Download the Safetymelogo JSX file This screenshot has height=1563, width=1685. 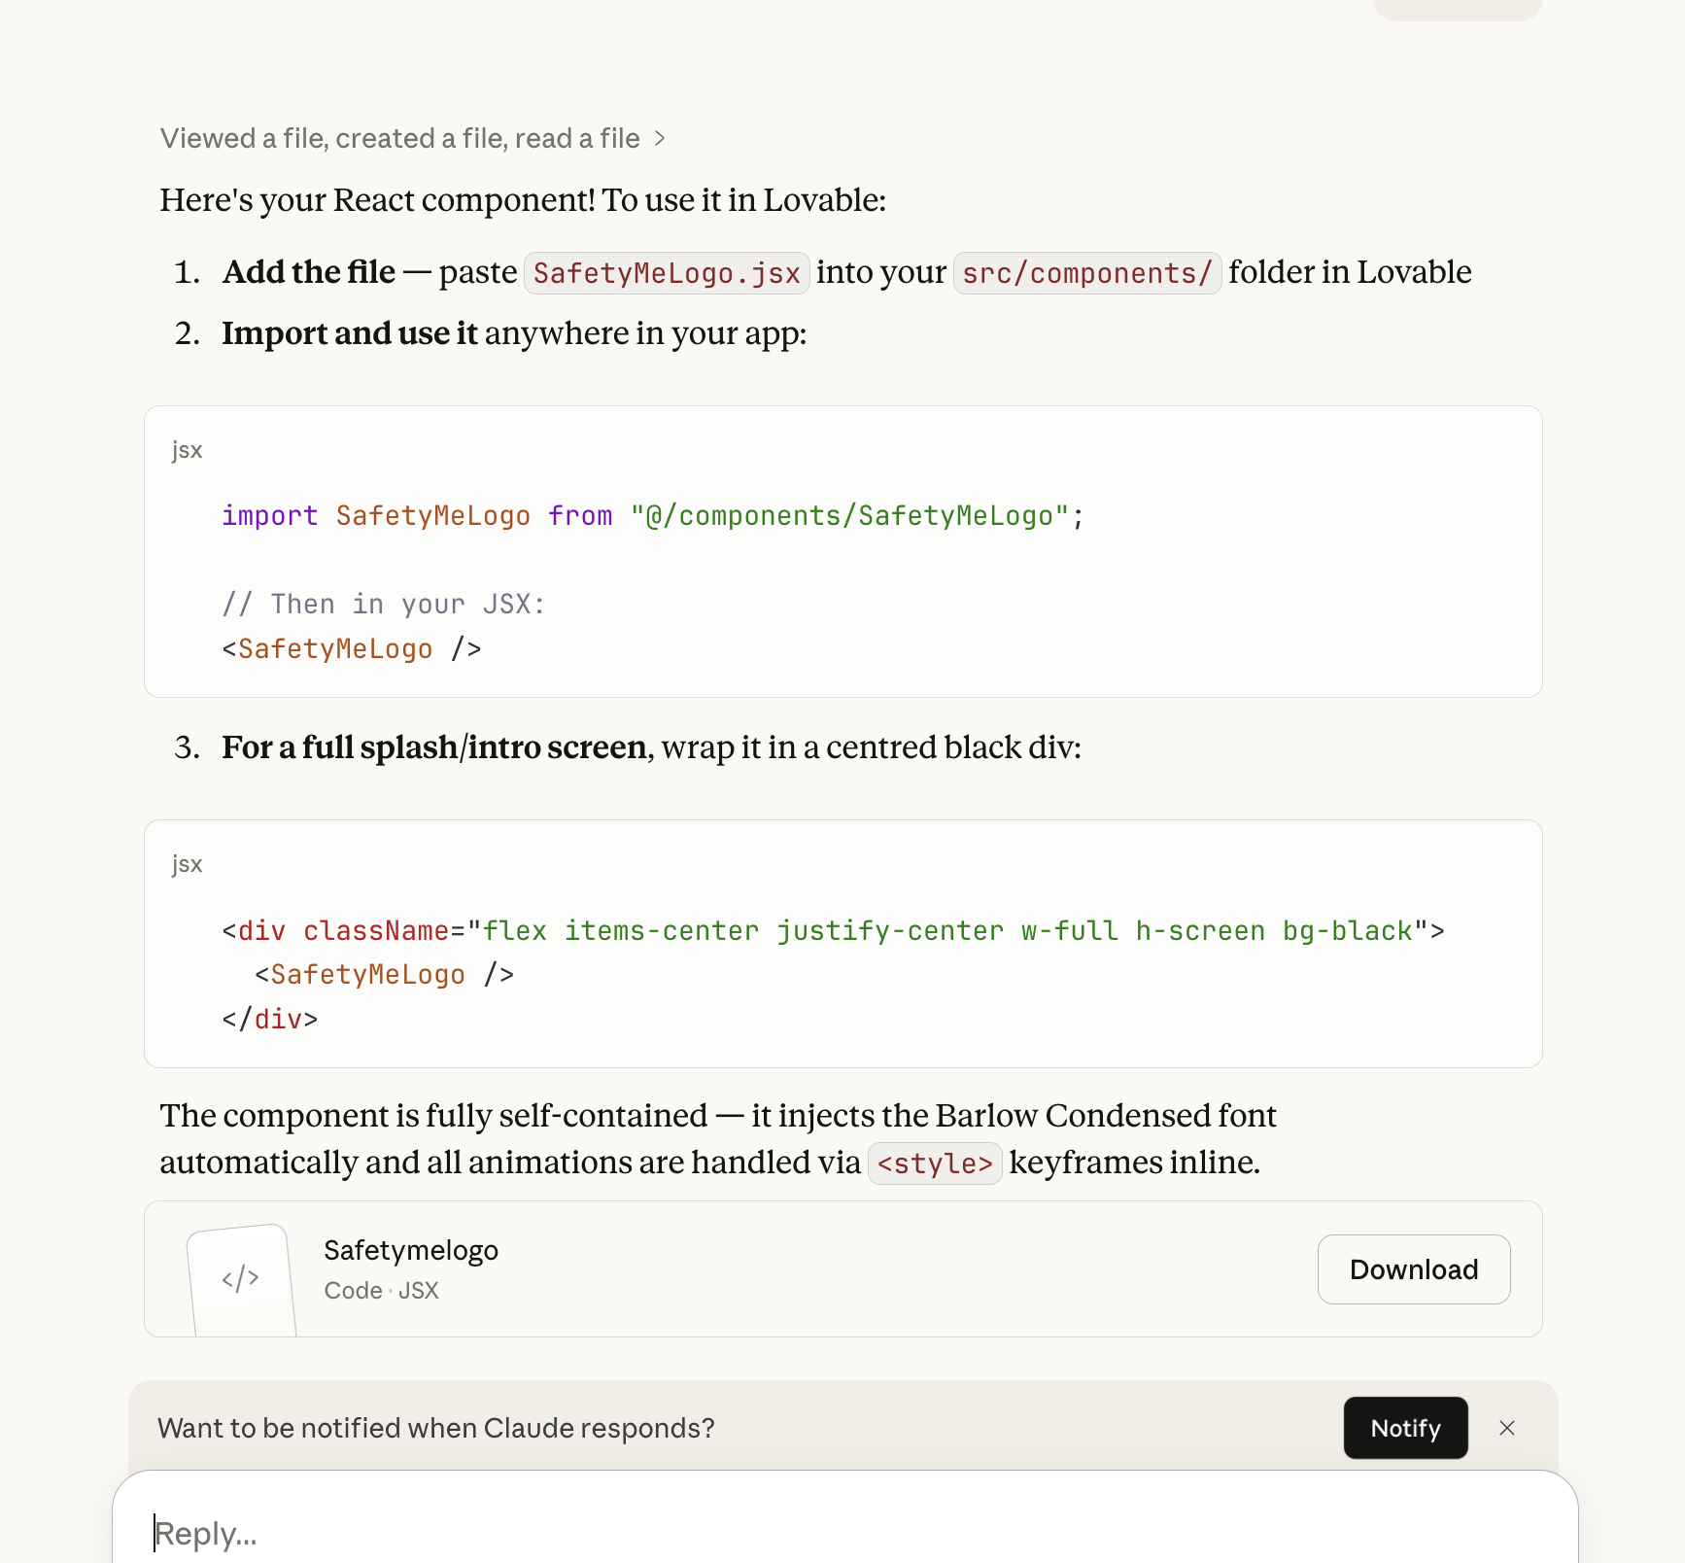click(1413, 1269)
